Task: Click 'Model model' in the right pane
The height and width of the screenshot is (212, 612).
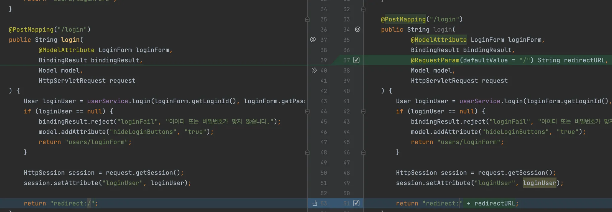Action: (431, 70)
